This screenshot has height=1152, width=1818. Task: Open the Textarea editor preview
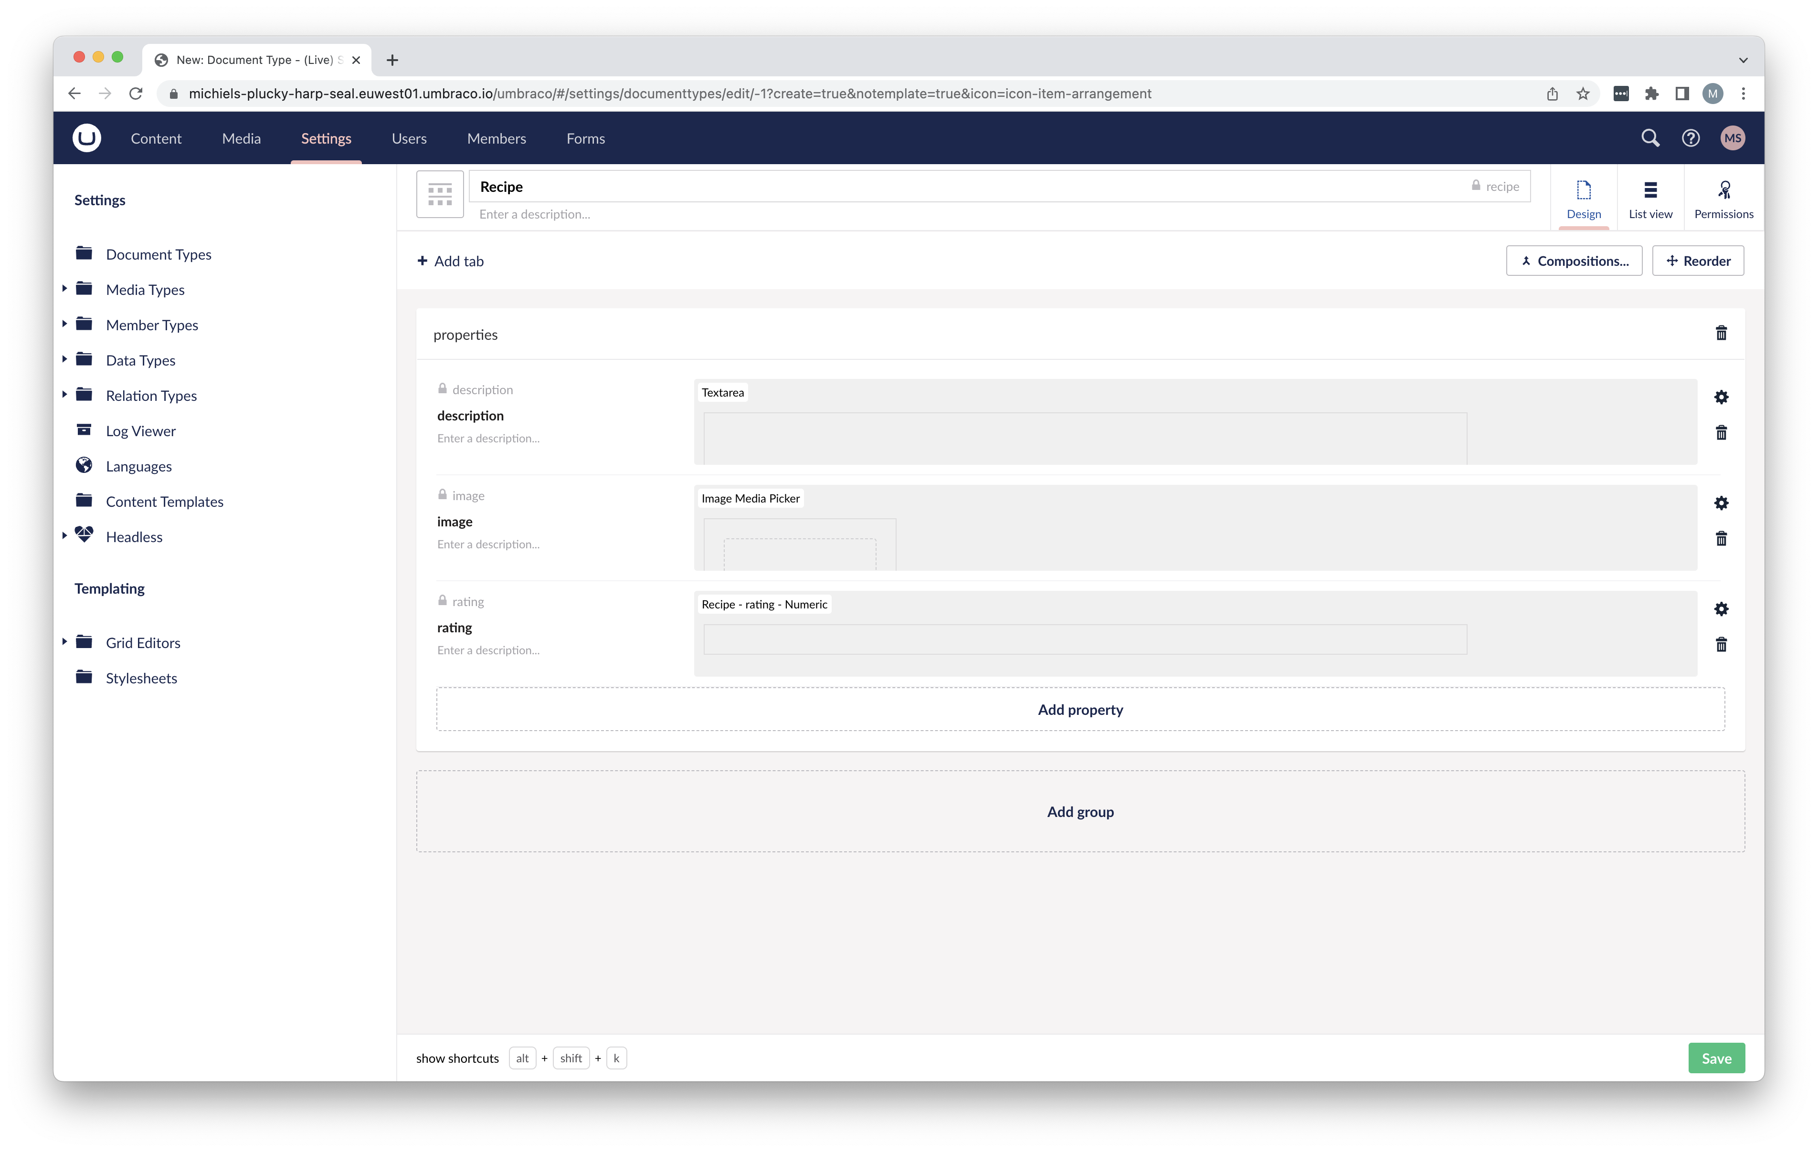(1195, 421)
